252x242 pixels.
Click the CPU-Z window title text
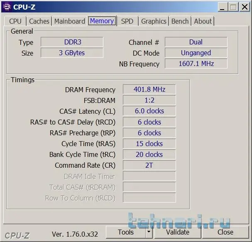point(24,7)
